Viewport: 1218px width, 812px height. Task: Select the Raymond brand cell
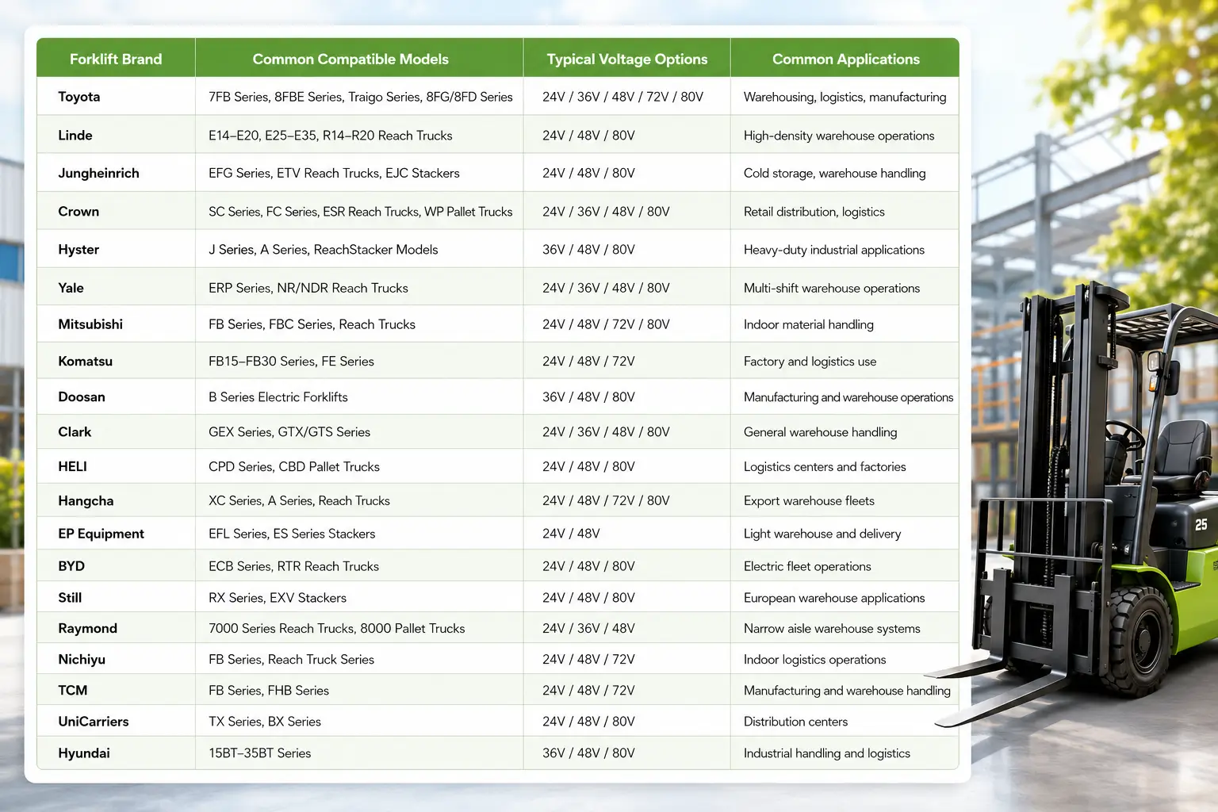[116, 628]
